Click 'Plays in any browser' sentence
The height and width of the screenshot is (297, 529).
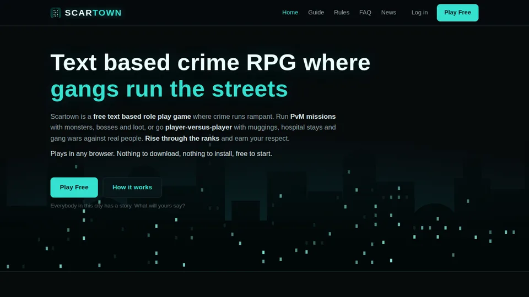tap(161, 153)
